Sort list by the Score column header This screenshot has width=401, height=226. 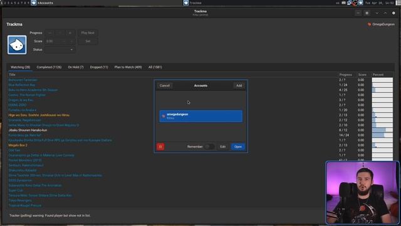[362, 75]
